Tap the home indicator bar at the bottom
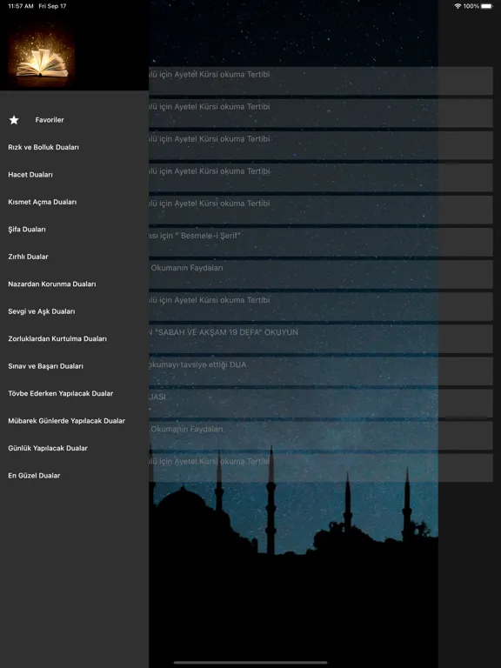 pos(250,663)
